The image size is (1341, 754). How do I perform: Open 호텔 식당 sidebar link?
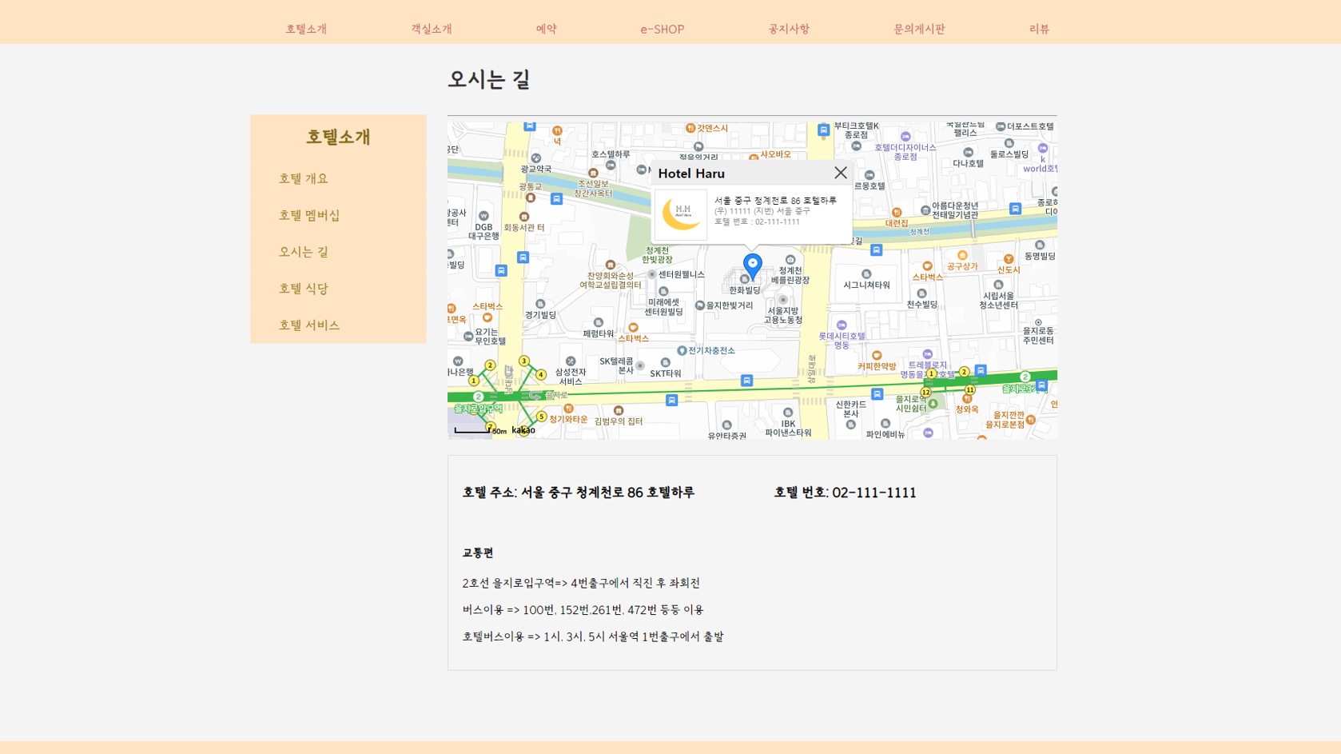(x=303, y=289)
